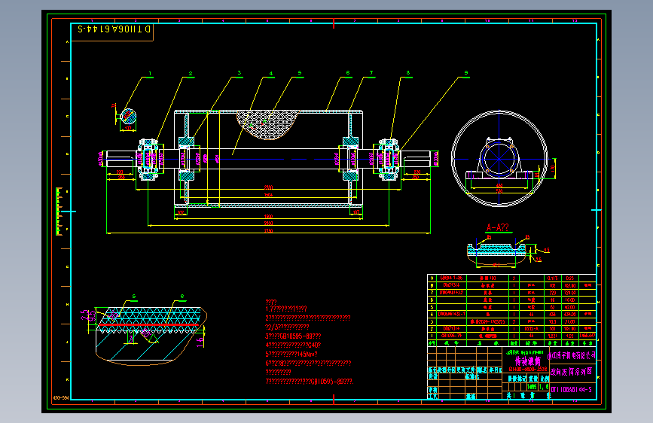This screenshot has height=423, width=653.
Task: Select the note line "3????GB10585-89???"
Action: (x=293, y=336)
